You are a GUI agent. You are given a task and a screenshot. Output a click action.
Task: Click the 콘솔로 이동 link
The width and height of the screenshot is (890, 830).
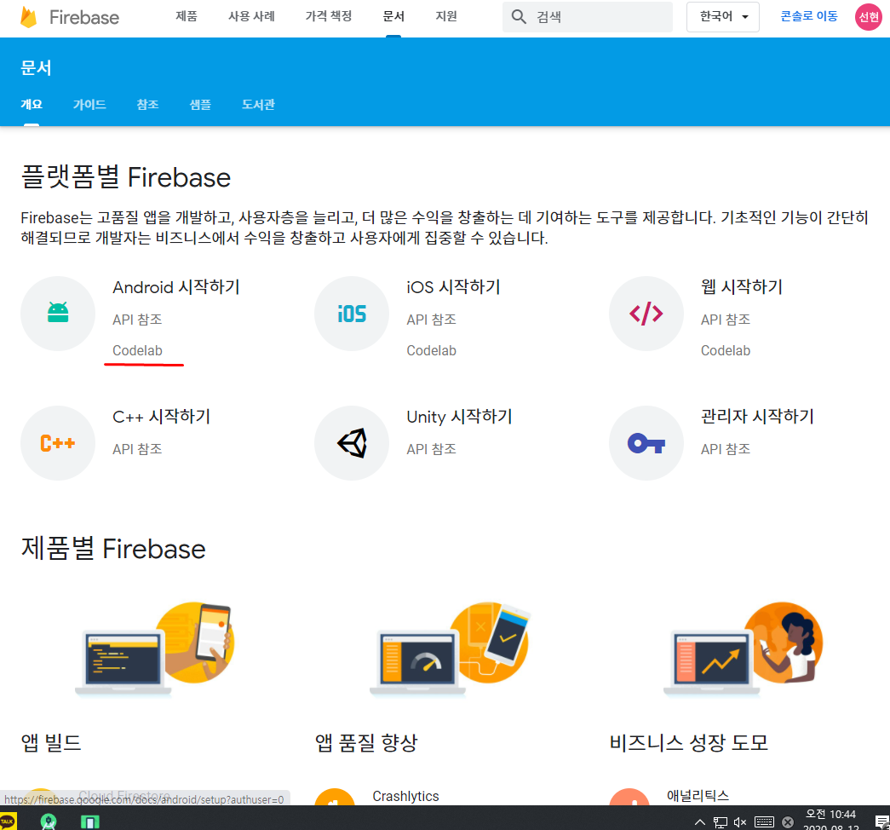pyautogui.click(x=809, y=16)
